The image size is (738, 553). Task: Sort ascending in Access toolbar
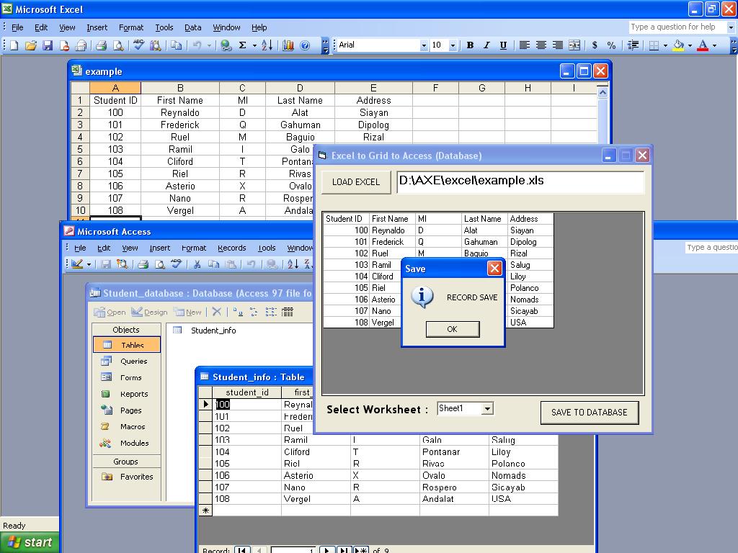[293, 264]
